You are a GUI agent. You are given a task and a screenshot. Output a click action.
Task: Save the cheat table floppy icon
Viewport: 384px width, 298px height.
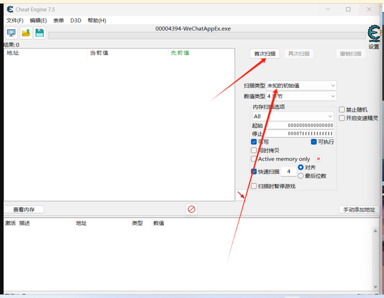pyautogui.click(x=40, y=33)
